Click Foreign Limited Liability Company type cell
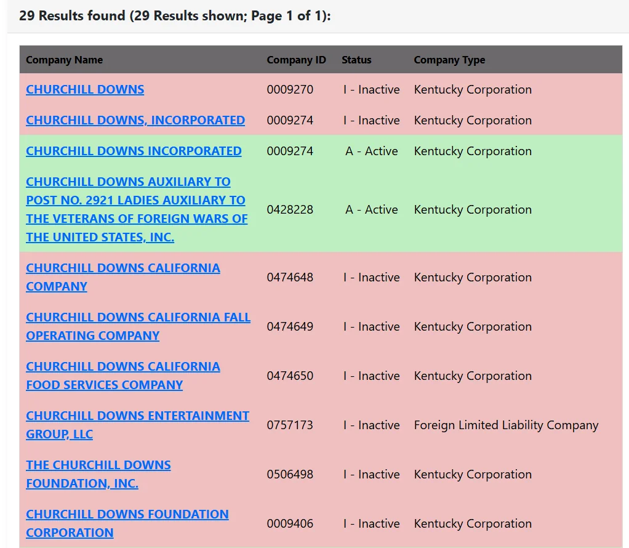 [506, 425]
